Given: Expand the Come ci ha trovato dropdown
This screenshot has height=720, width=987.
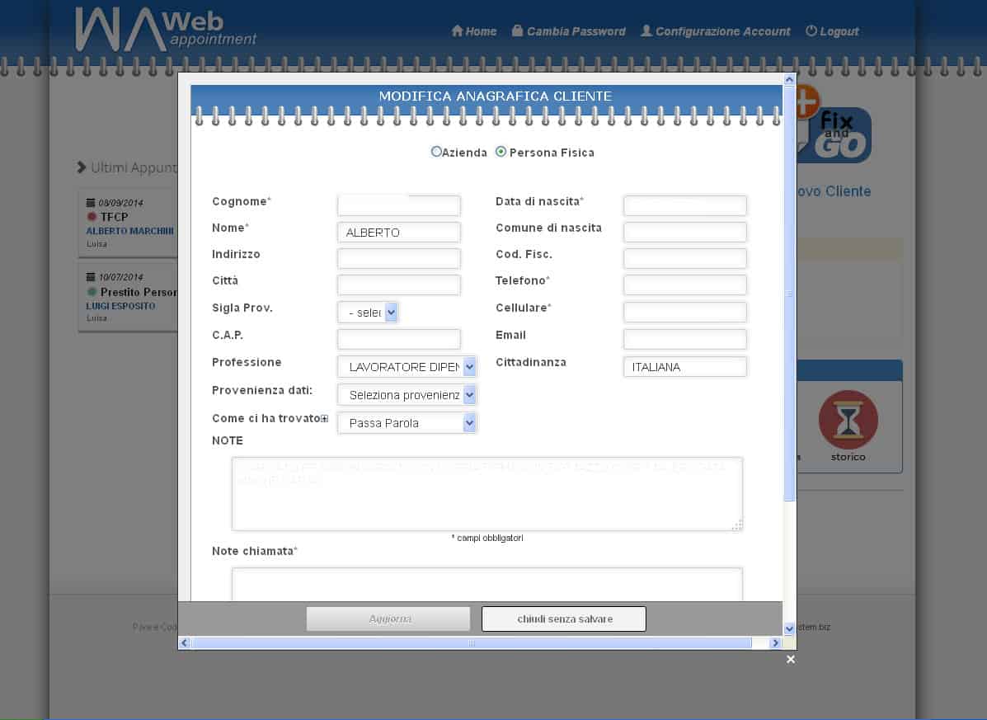Looking at the screenshot, I should 407,423.
